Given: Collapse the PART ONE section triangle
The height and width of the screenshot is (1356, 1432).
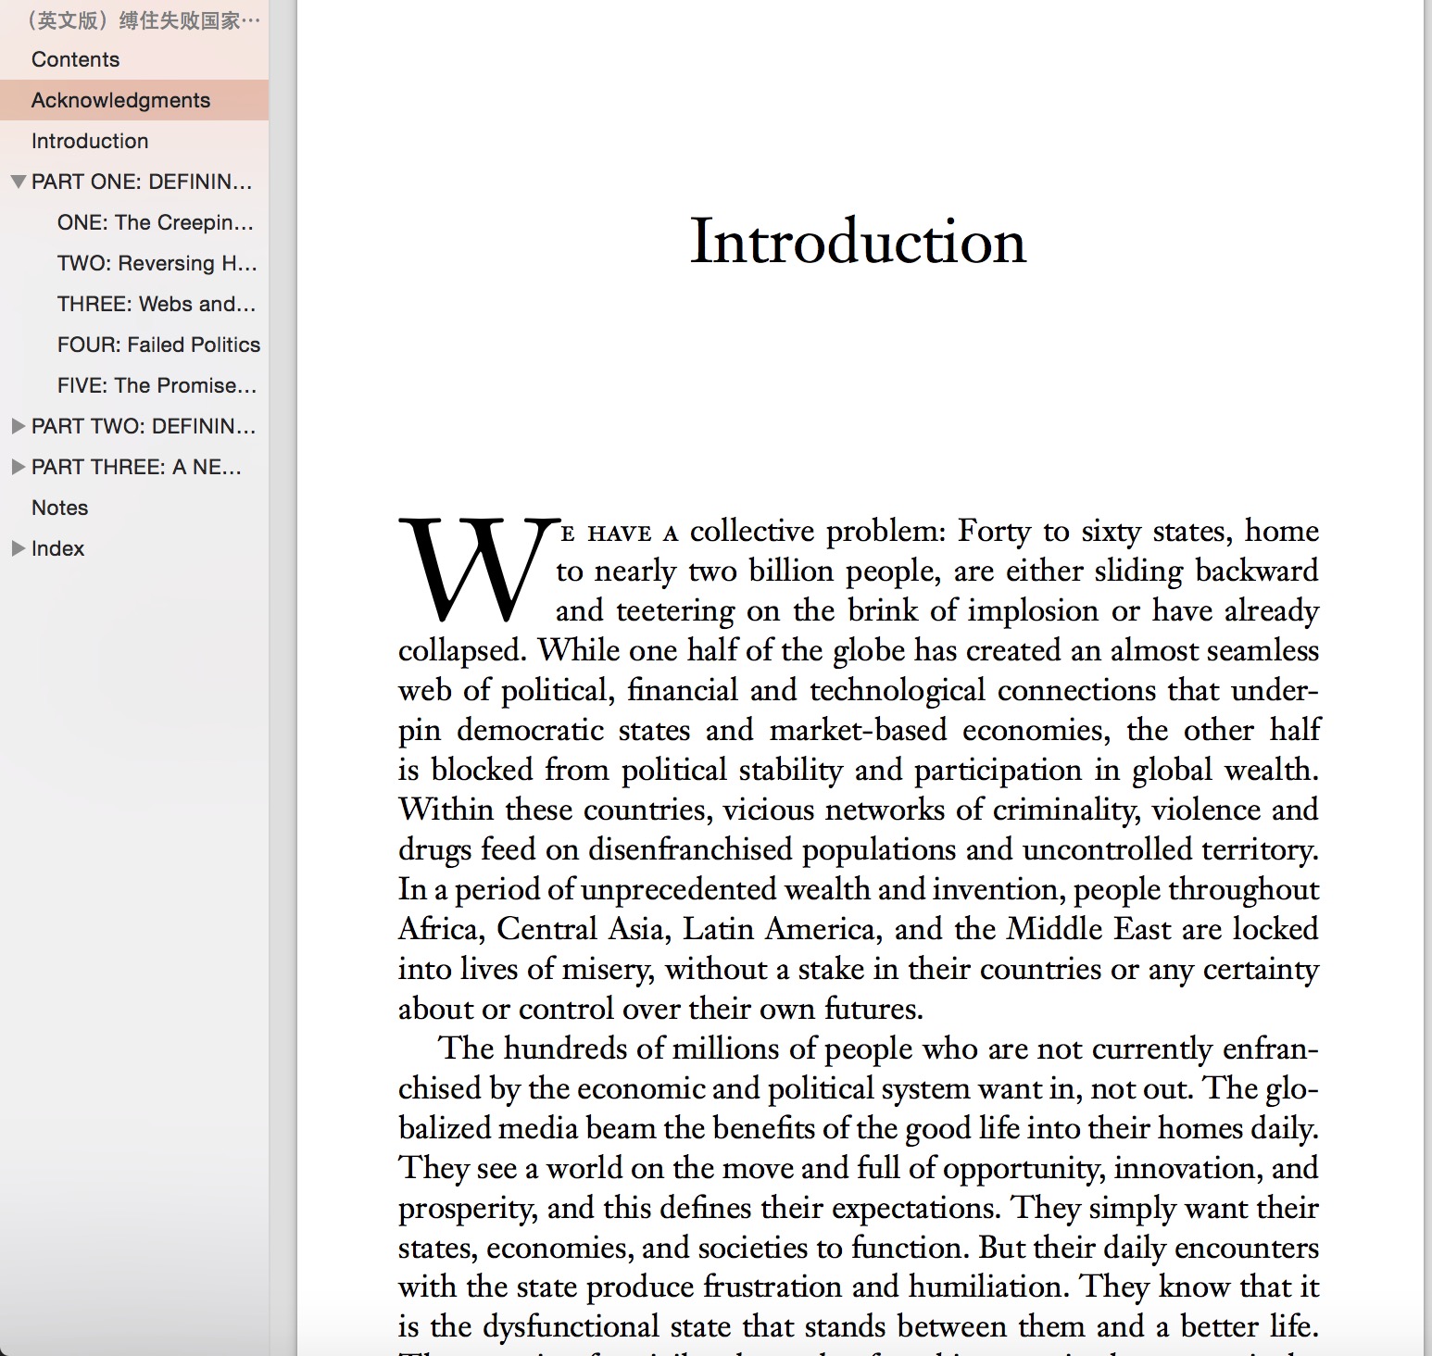Looking at the screenshot, I should [x=18, y=182].
